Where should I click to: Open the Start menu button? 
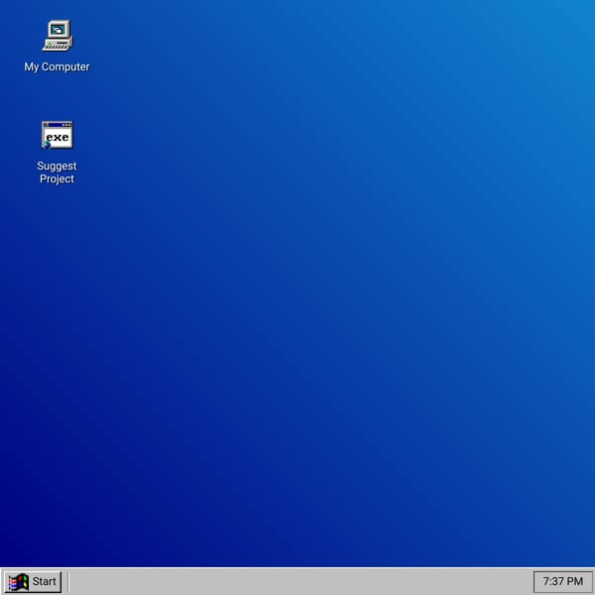33,581
